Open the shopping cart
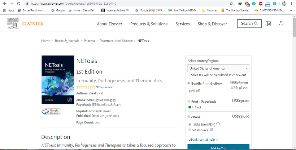 269,23
